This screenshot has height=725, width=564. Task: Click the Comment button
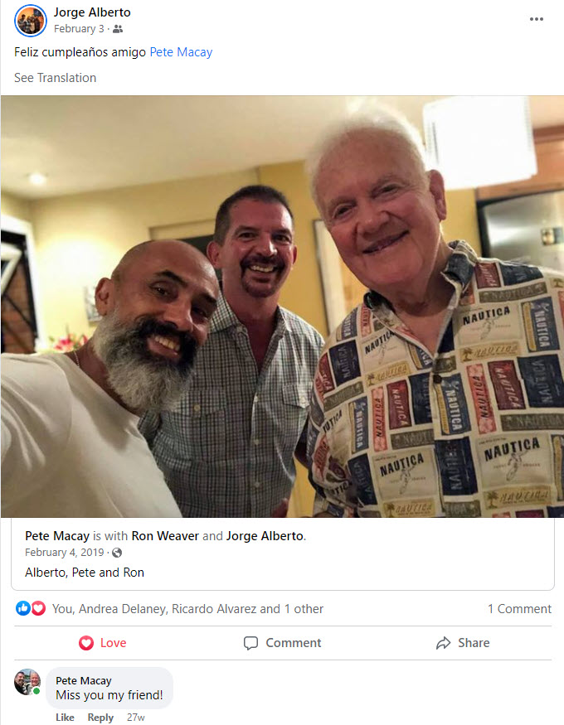click(282, 643)
